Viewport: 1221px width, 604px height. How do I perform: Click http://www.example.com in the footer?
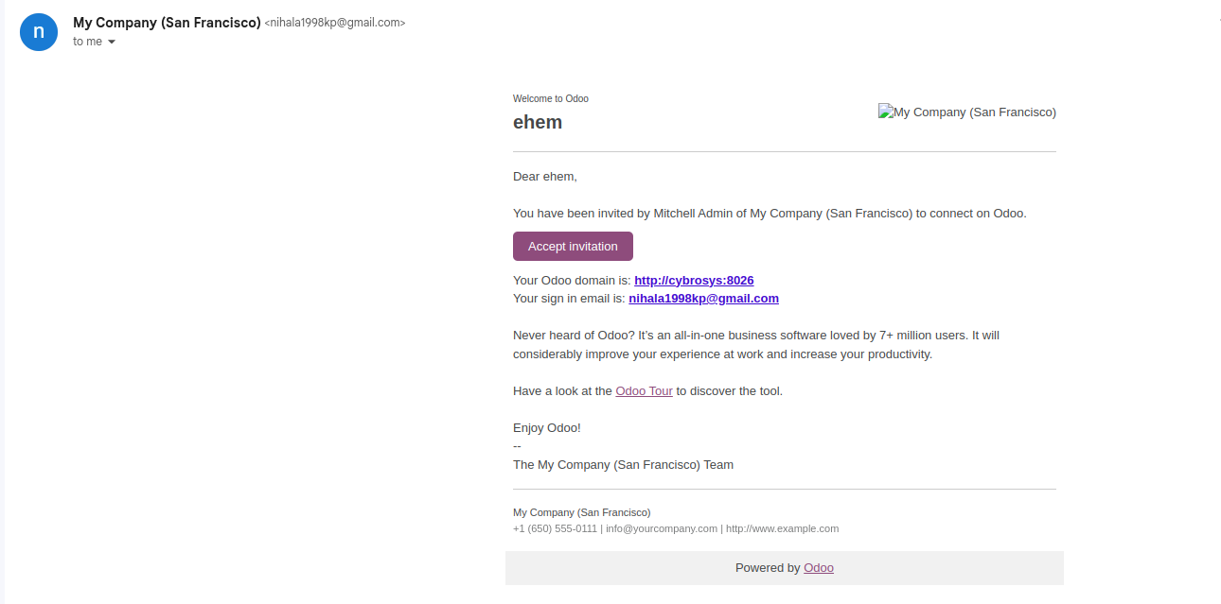pyautogui.click(x=782, y=528)
